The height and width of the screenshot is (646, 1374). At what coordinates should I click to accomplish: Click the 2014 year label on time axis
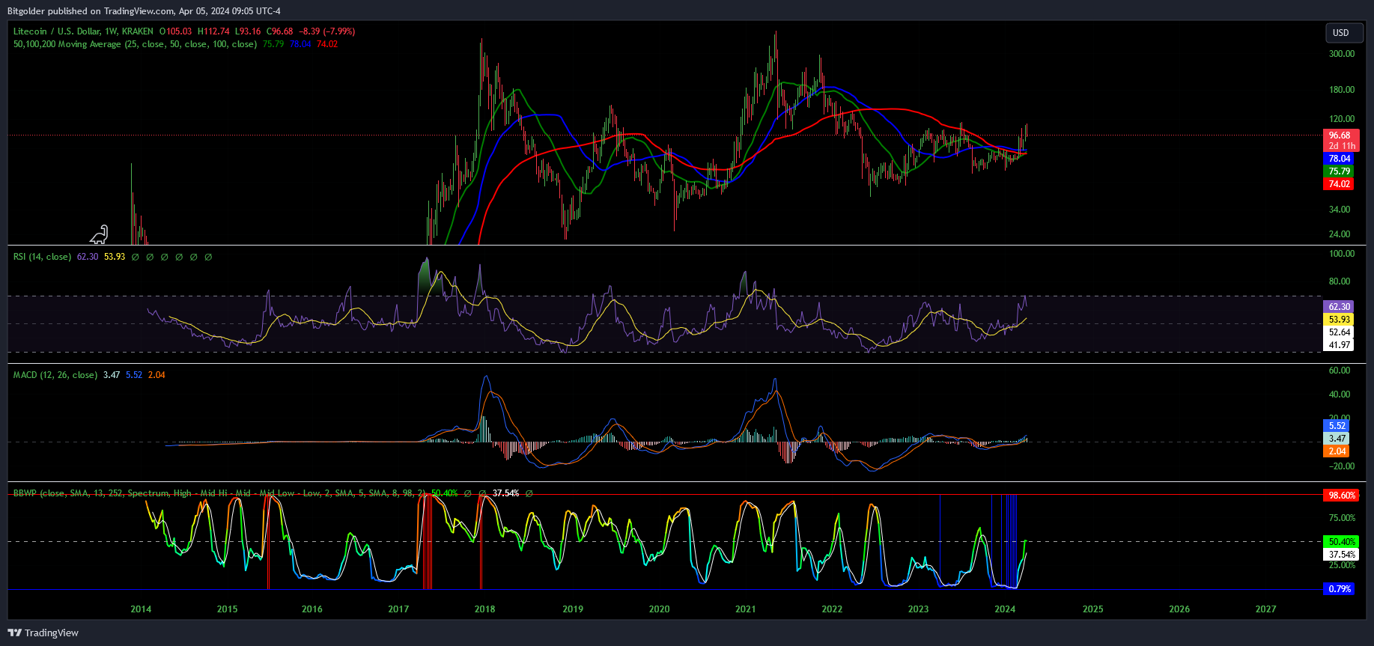(141, 609)
